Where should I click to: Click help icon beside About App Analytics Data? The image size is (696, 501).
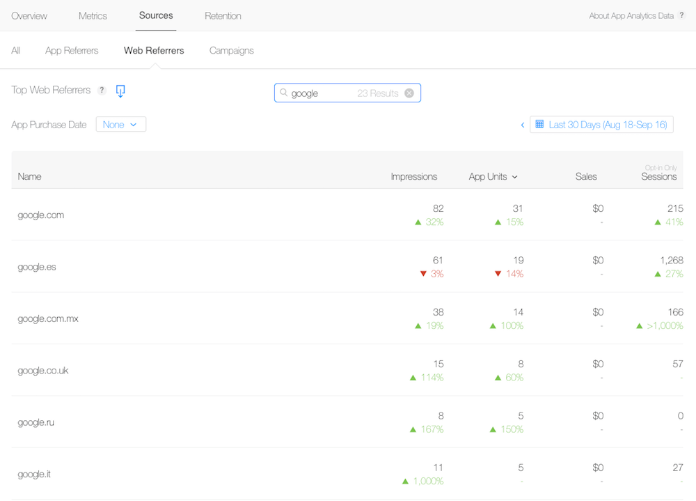(681, 15)
